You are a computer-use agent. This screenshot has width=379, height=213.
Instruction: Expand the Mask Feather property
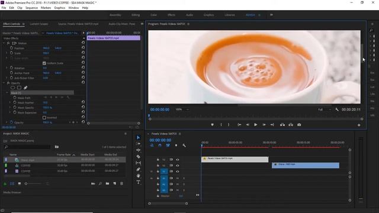click(10, 102)
